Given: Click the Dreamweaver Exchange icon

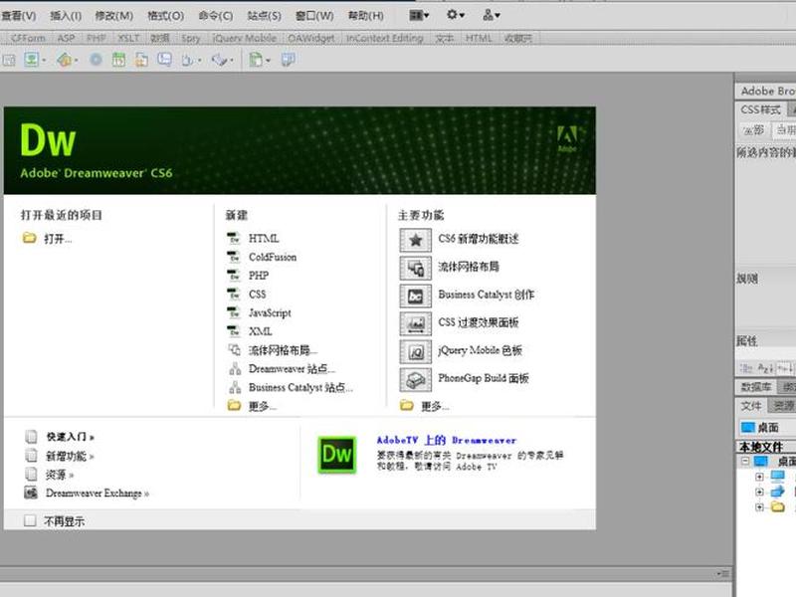Looking at the screenshot, I should [31, 493].
